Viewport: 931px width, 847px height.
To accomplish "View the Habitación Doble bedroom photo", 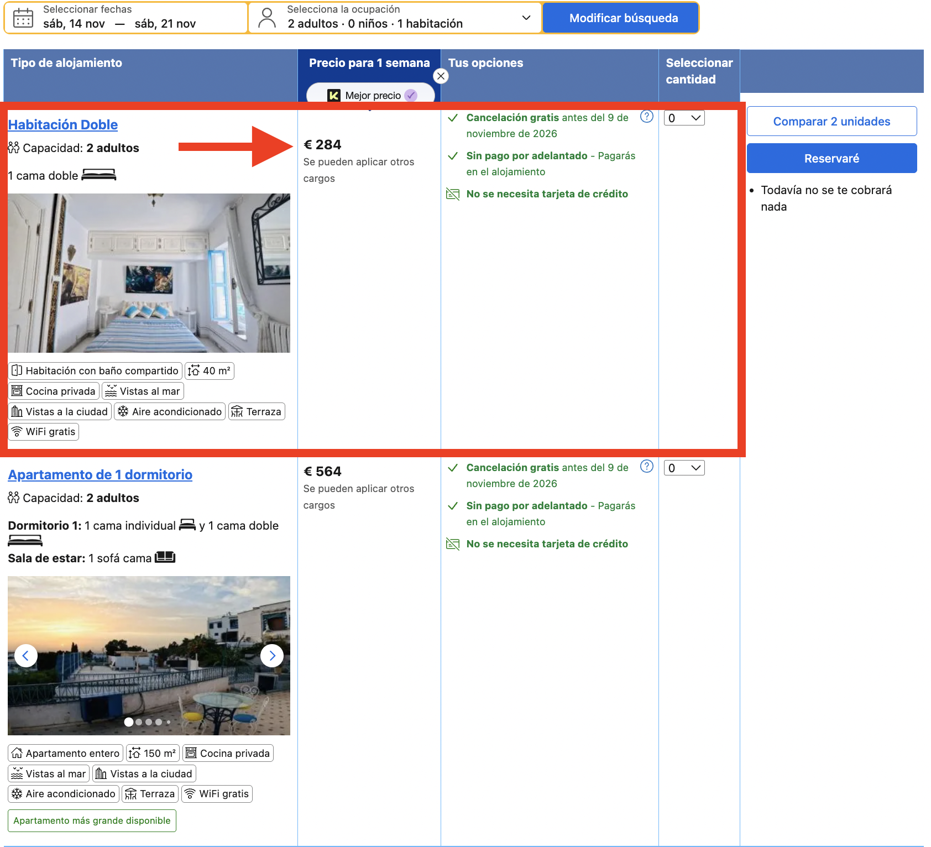I will [149, 273].
